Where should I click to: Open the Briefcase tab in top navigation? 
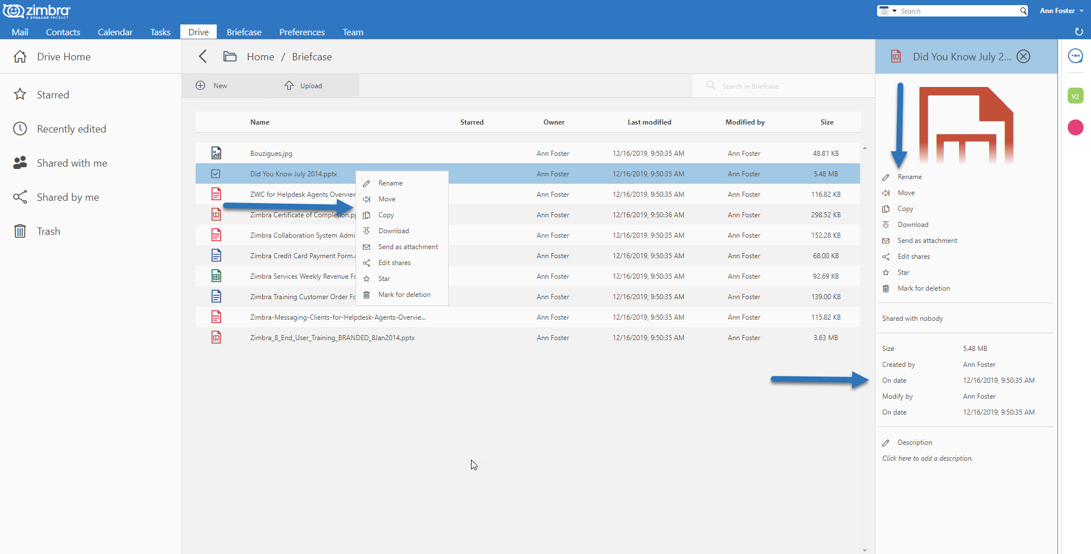(244, 32)
